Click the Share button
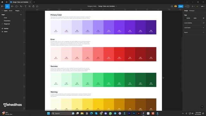 point(181,6)
